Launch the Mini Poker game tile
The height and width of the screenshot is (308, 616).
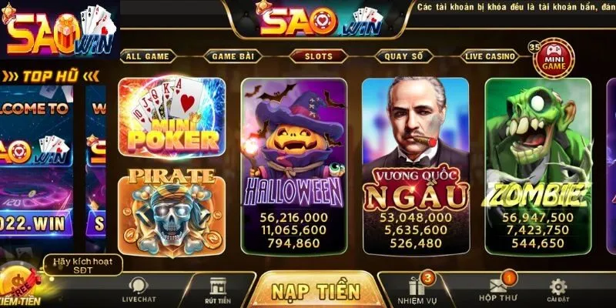coord(172,118)
